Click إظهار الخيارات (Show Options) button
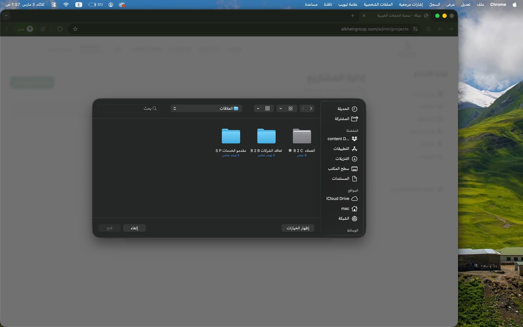Viewport: 523px width, 327px height. tap(298, 228)
